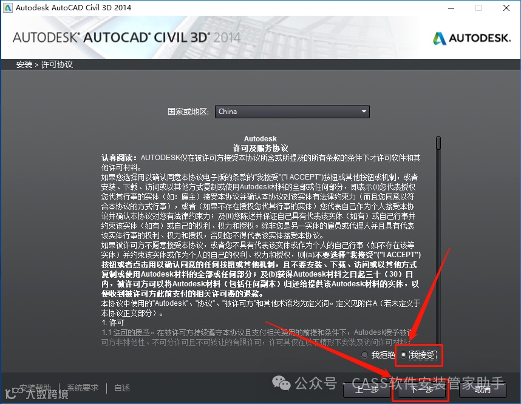Click the 许可及服务协议 heading text

click(260, 148)
